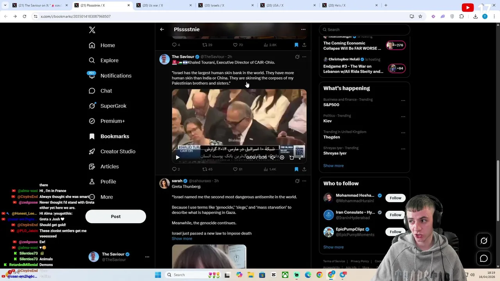The height and width of the screenshot is (281, 500).
Task: Open SuperGrok in sidebar
Action: 107,106
